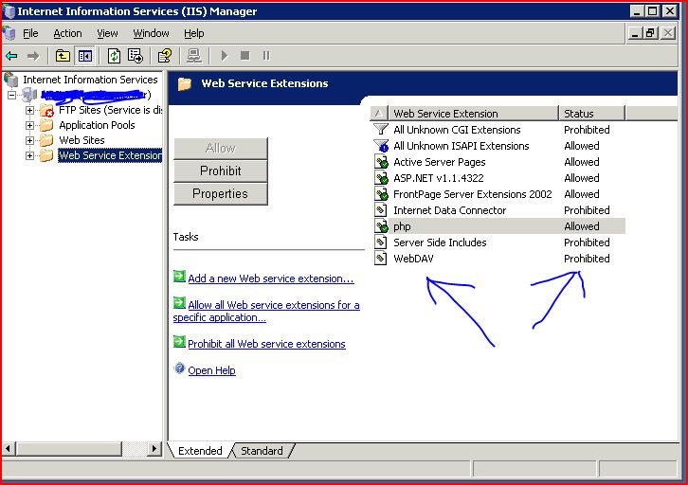Click the Forward arrow toolbar icon
The image size is (688, 485).
tap(33, 56)
